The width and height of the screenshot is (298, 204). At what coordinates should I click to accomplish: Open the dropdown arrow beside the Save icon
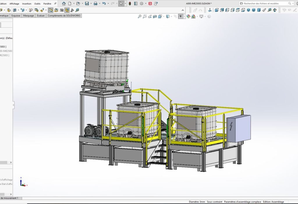pyautogui.click(x=91, y=3)
